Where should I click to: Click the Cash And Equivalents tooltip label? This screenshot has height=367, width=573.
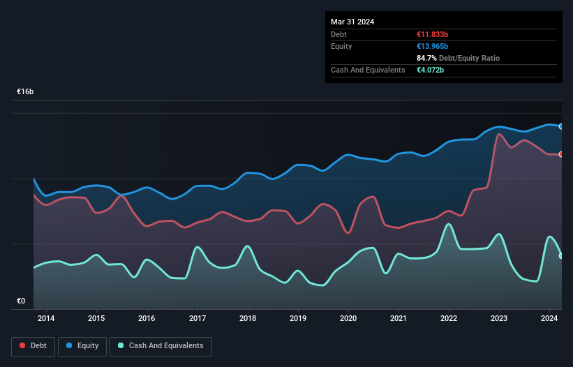(x=368, y=70)
